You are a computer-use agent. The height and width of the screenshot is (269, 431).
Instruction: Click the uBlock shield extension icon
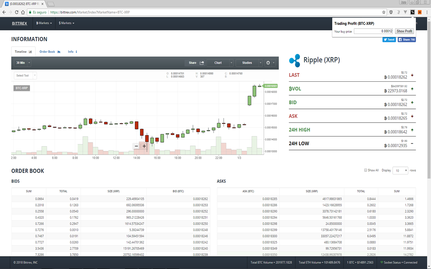click(391, 12)
